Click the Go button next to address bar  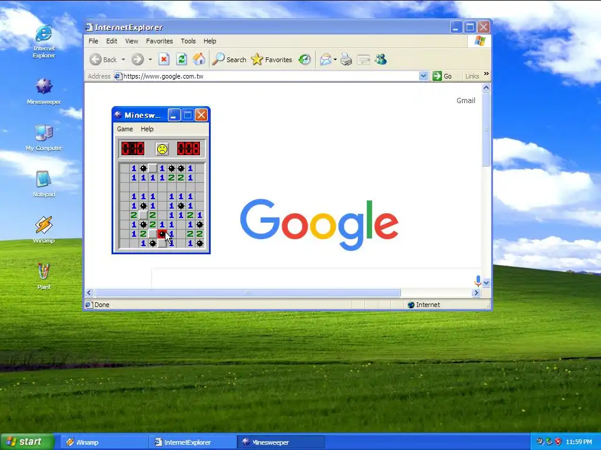pyautogui.click(x=443, y=76)
